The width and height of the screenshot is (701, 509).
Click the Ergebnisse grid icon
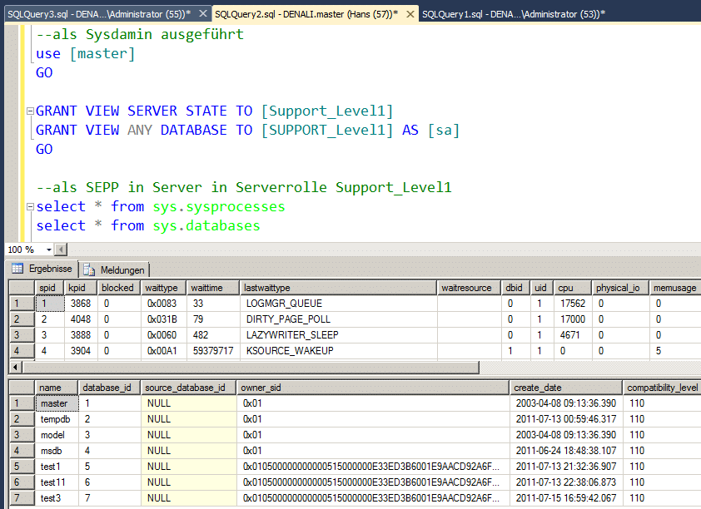(17, 269)
